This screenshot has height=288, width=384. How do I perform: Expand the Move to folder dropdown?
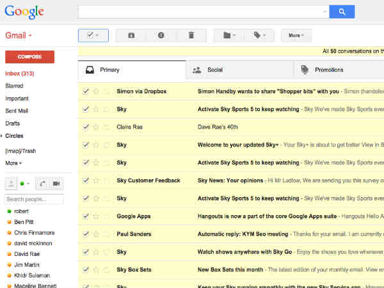[228, 35]
